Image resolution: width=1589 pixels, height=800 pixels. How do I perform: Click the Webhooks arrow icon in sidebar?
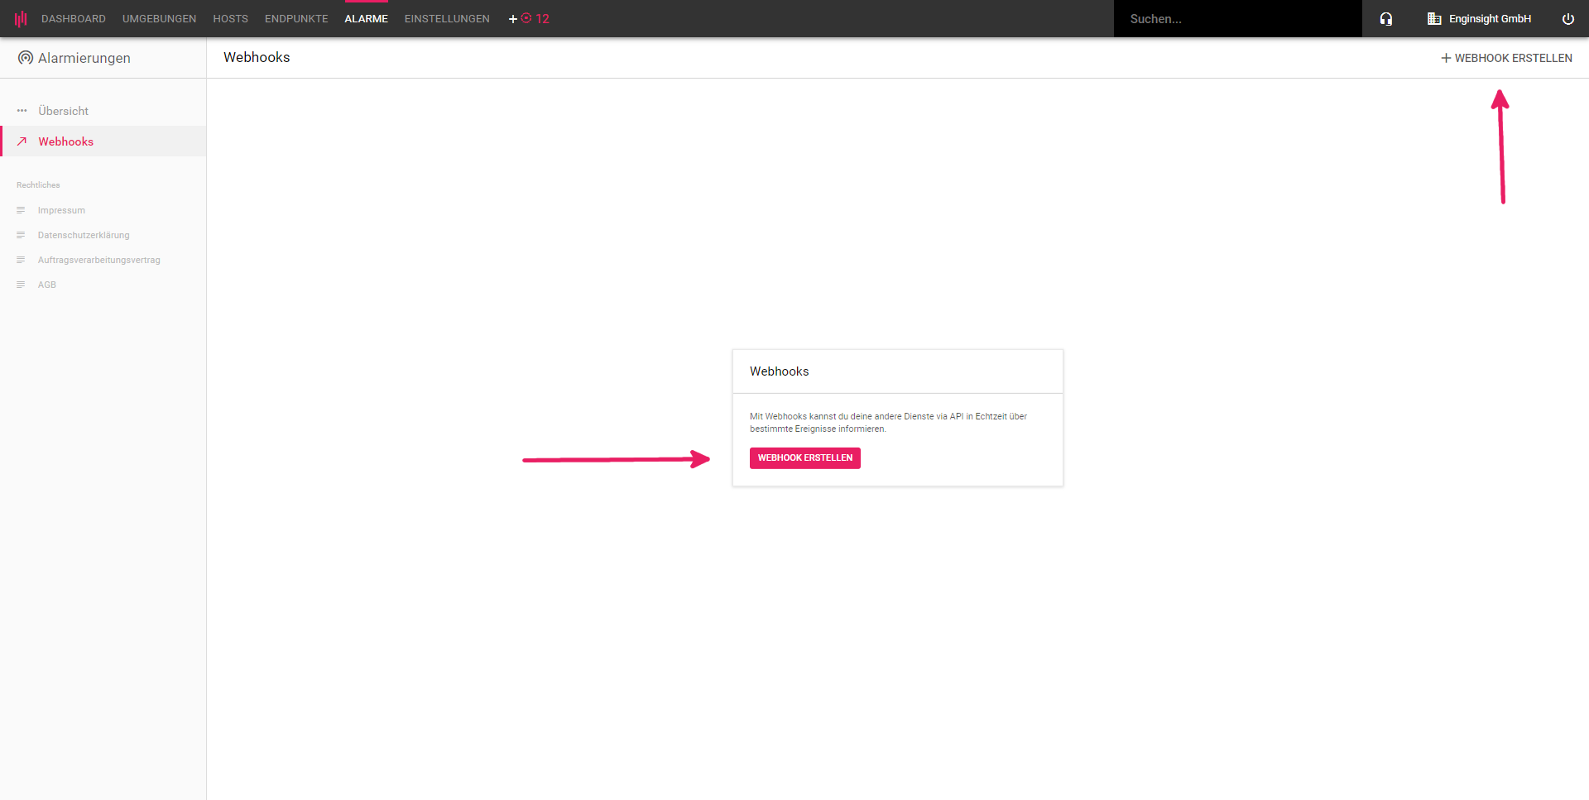click(x=22, y=141)
